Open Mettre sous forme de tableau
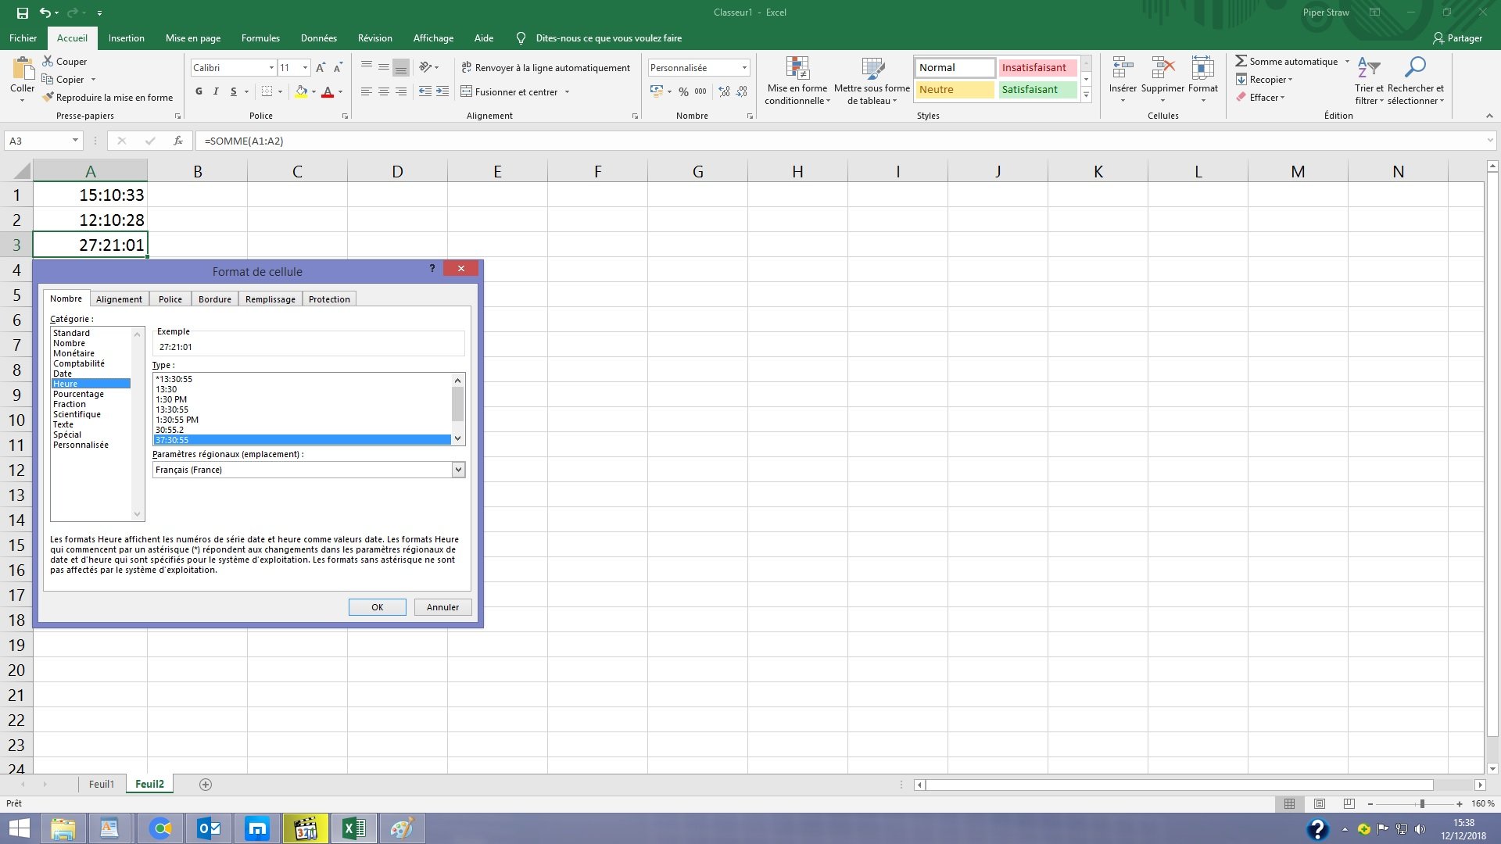Screen dimensions: 1501x844 [872, 80]
